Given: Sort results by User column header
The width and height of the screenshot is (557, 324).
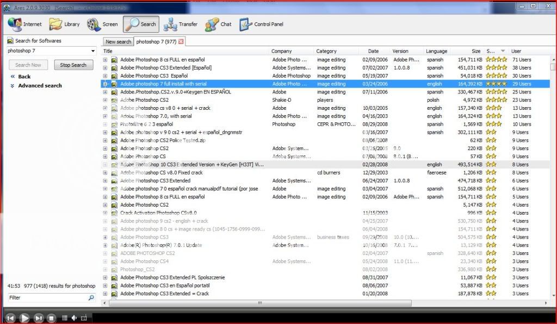Looking at the screenshot, I should pos(529,51).
